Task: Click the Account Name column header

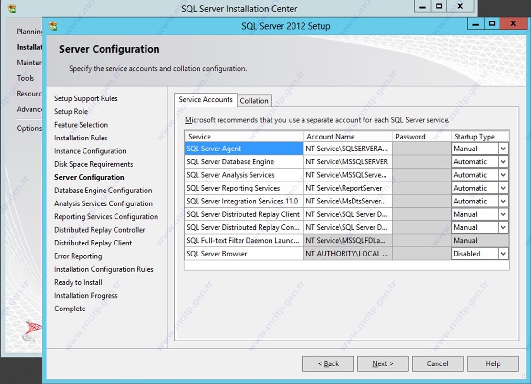Action: tap(348, 137)
